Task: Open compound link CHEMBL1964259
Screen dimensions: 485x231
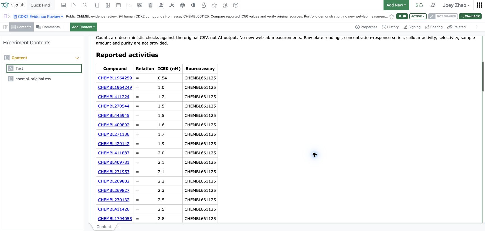Action: (x=115, y=78)
